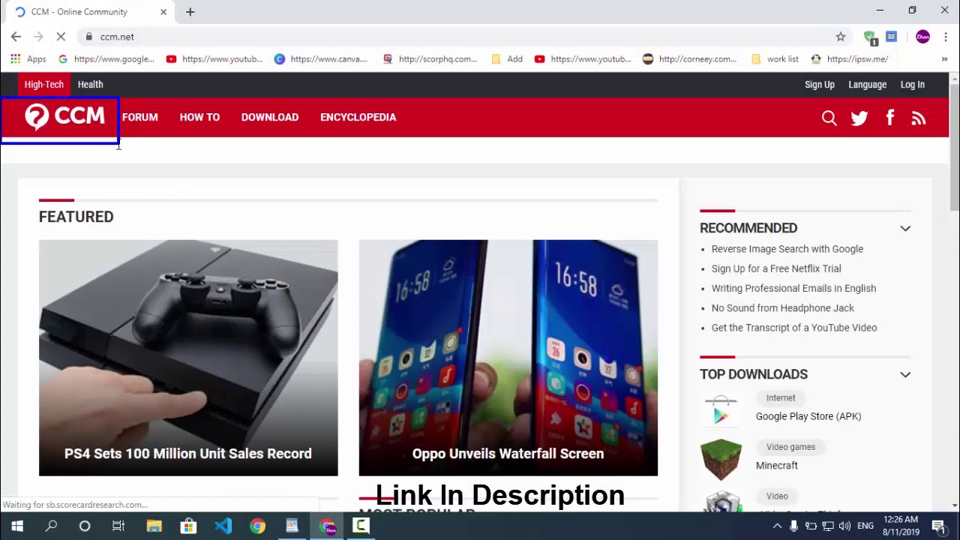Screen dimensions: 960x540
Task: Click the Sign Up link
Action: click(820, 85)
